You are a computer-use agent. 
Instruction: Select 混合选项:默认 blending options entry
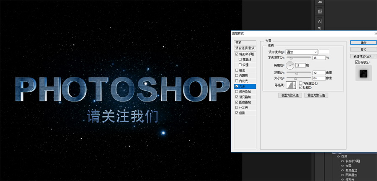point(245,48)
